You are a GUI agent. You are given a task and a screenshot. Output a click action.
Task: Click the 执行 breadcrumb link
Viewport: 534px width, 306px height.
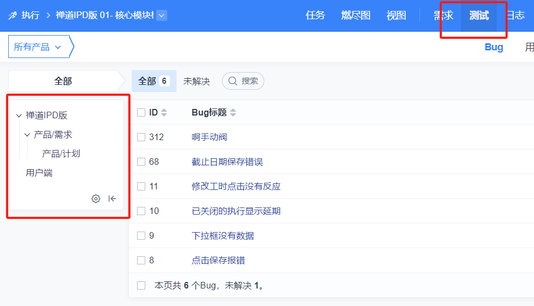point(30,15)
